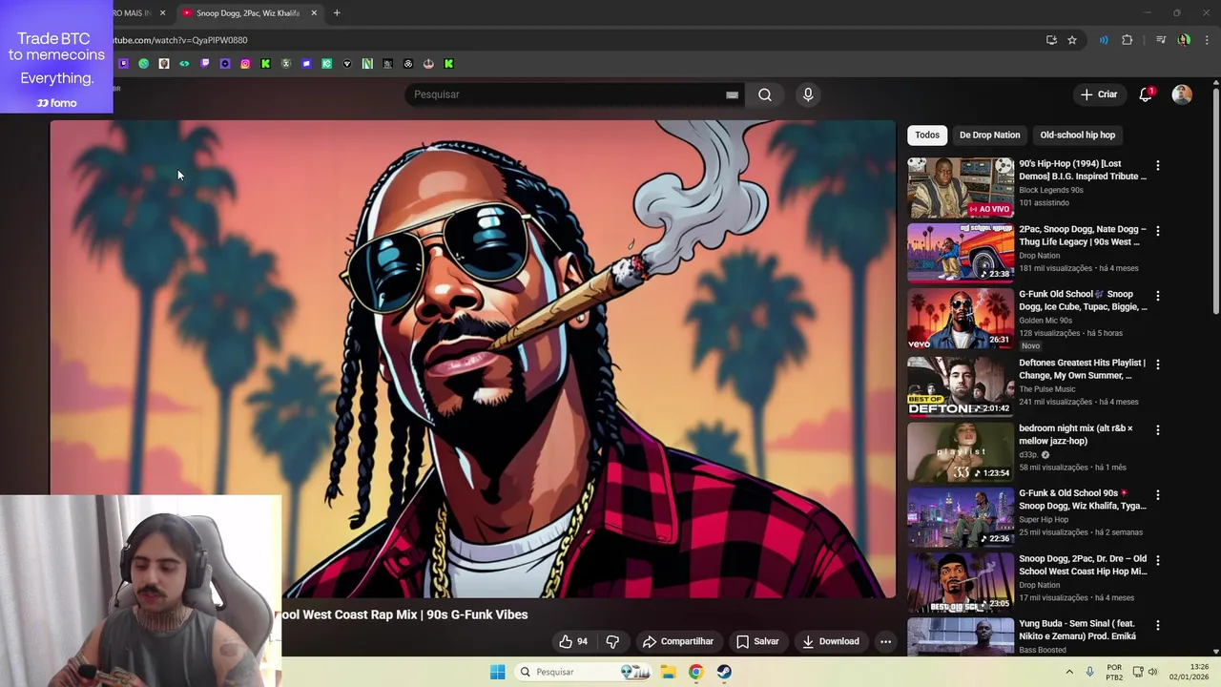Open YouTube notifications bell
Screen dimensions: 1221x687
[x=1146, y=94]
